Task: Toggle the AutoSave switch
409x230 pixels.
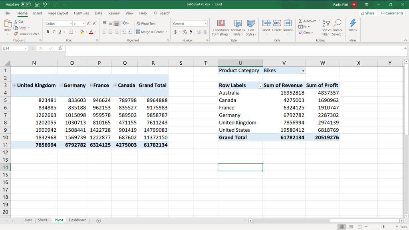Action: click(26, 4)
